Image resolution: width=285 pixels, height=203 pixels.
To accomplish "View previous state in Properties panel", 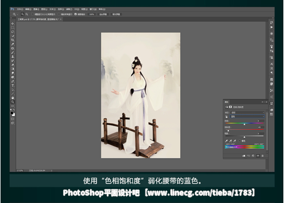I will tap(249, 156).
